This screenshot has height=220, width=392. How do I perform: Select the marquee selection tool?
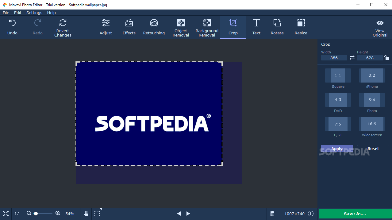click(97, 214)
